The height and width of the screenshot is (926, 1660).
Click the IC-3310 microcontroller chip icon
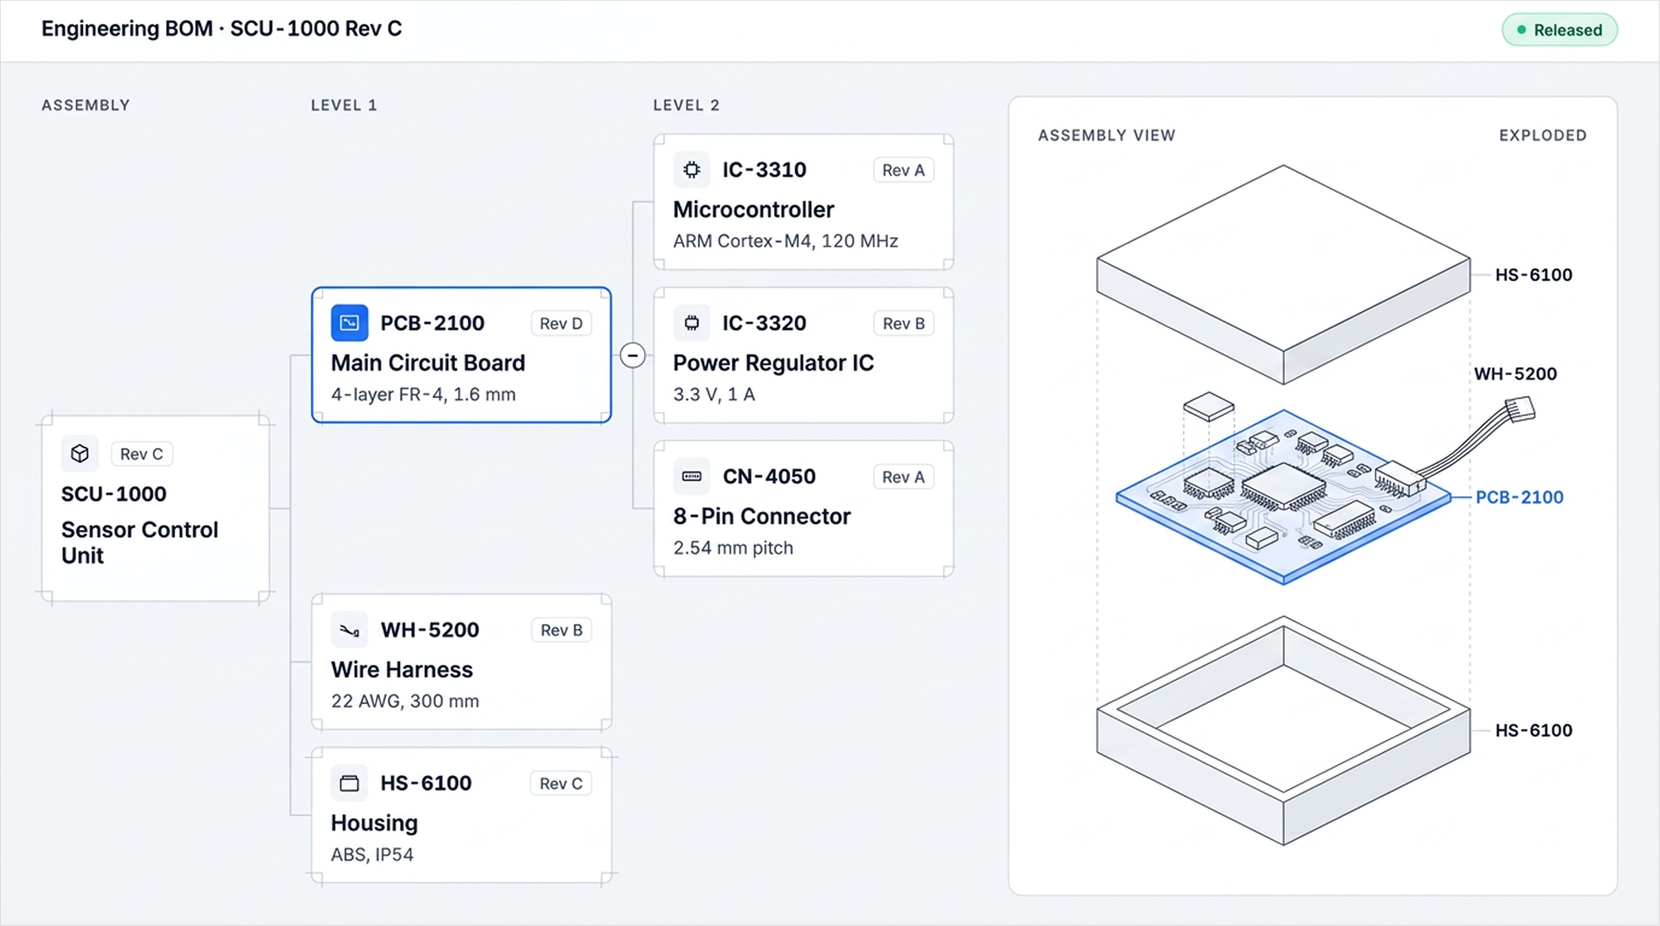tap(691, 169)
